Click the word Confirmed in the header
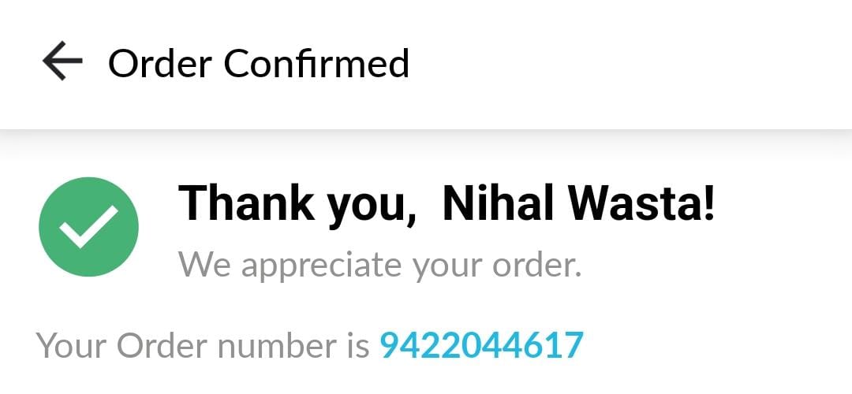 (317, 63)
